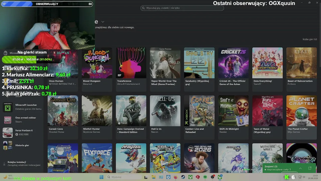Click the Xbox search field 'Wyszukaj gry, dodatki'
Screen dimensions: 321x181
point(182,8)
